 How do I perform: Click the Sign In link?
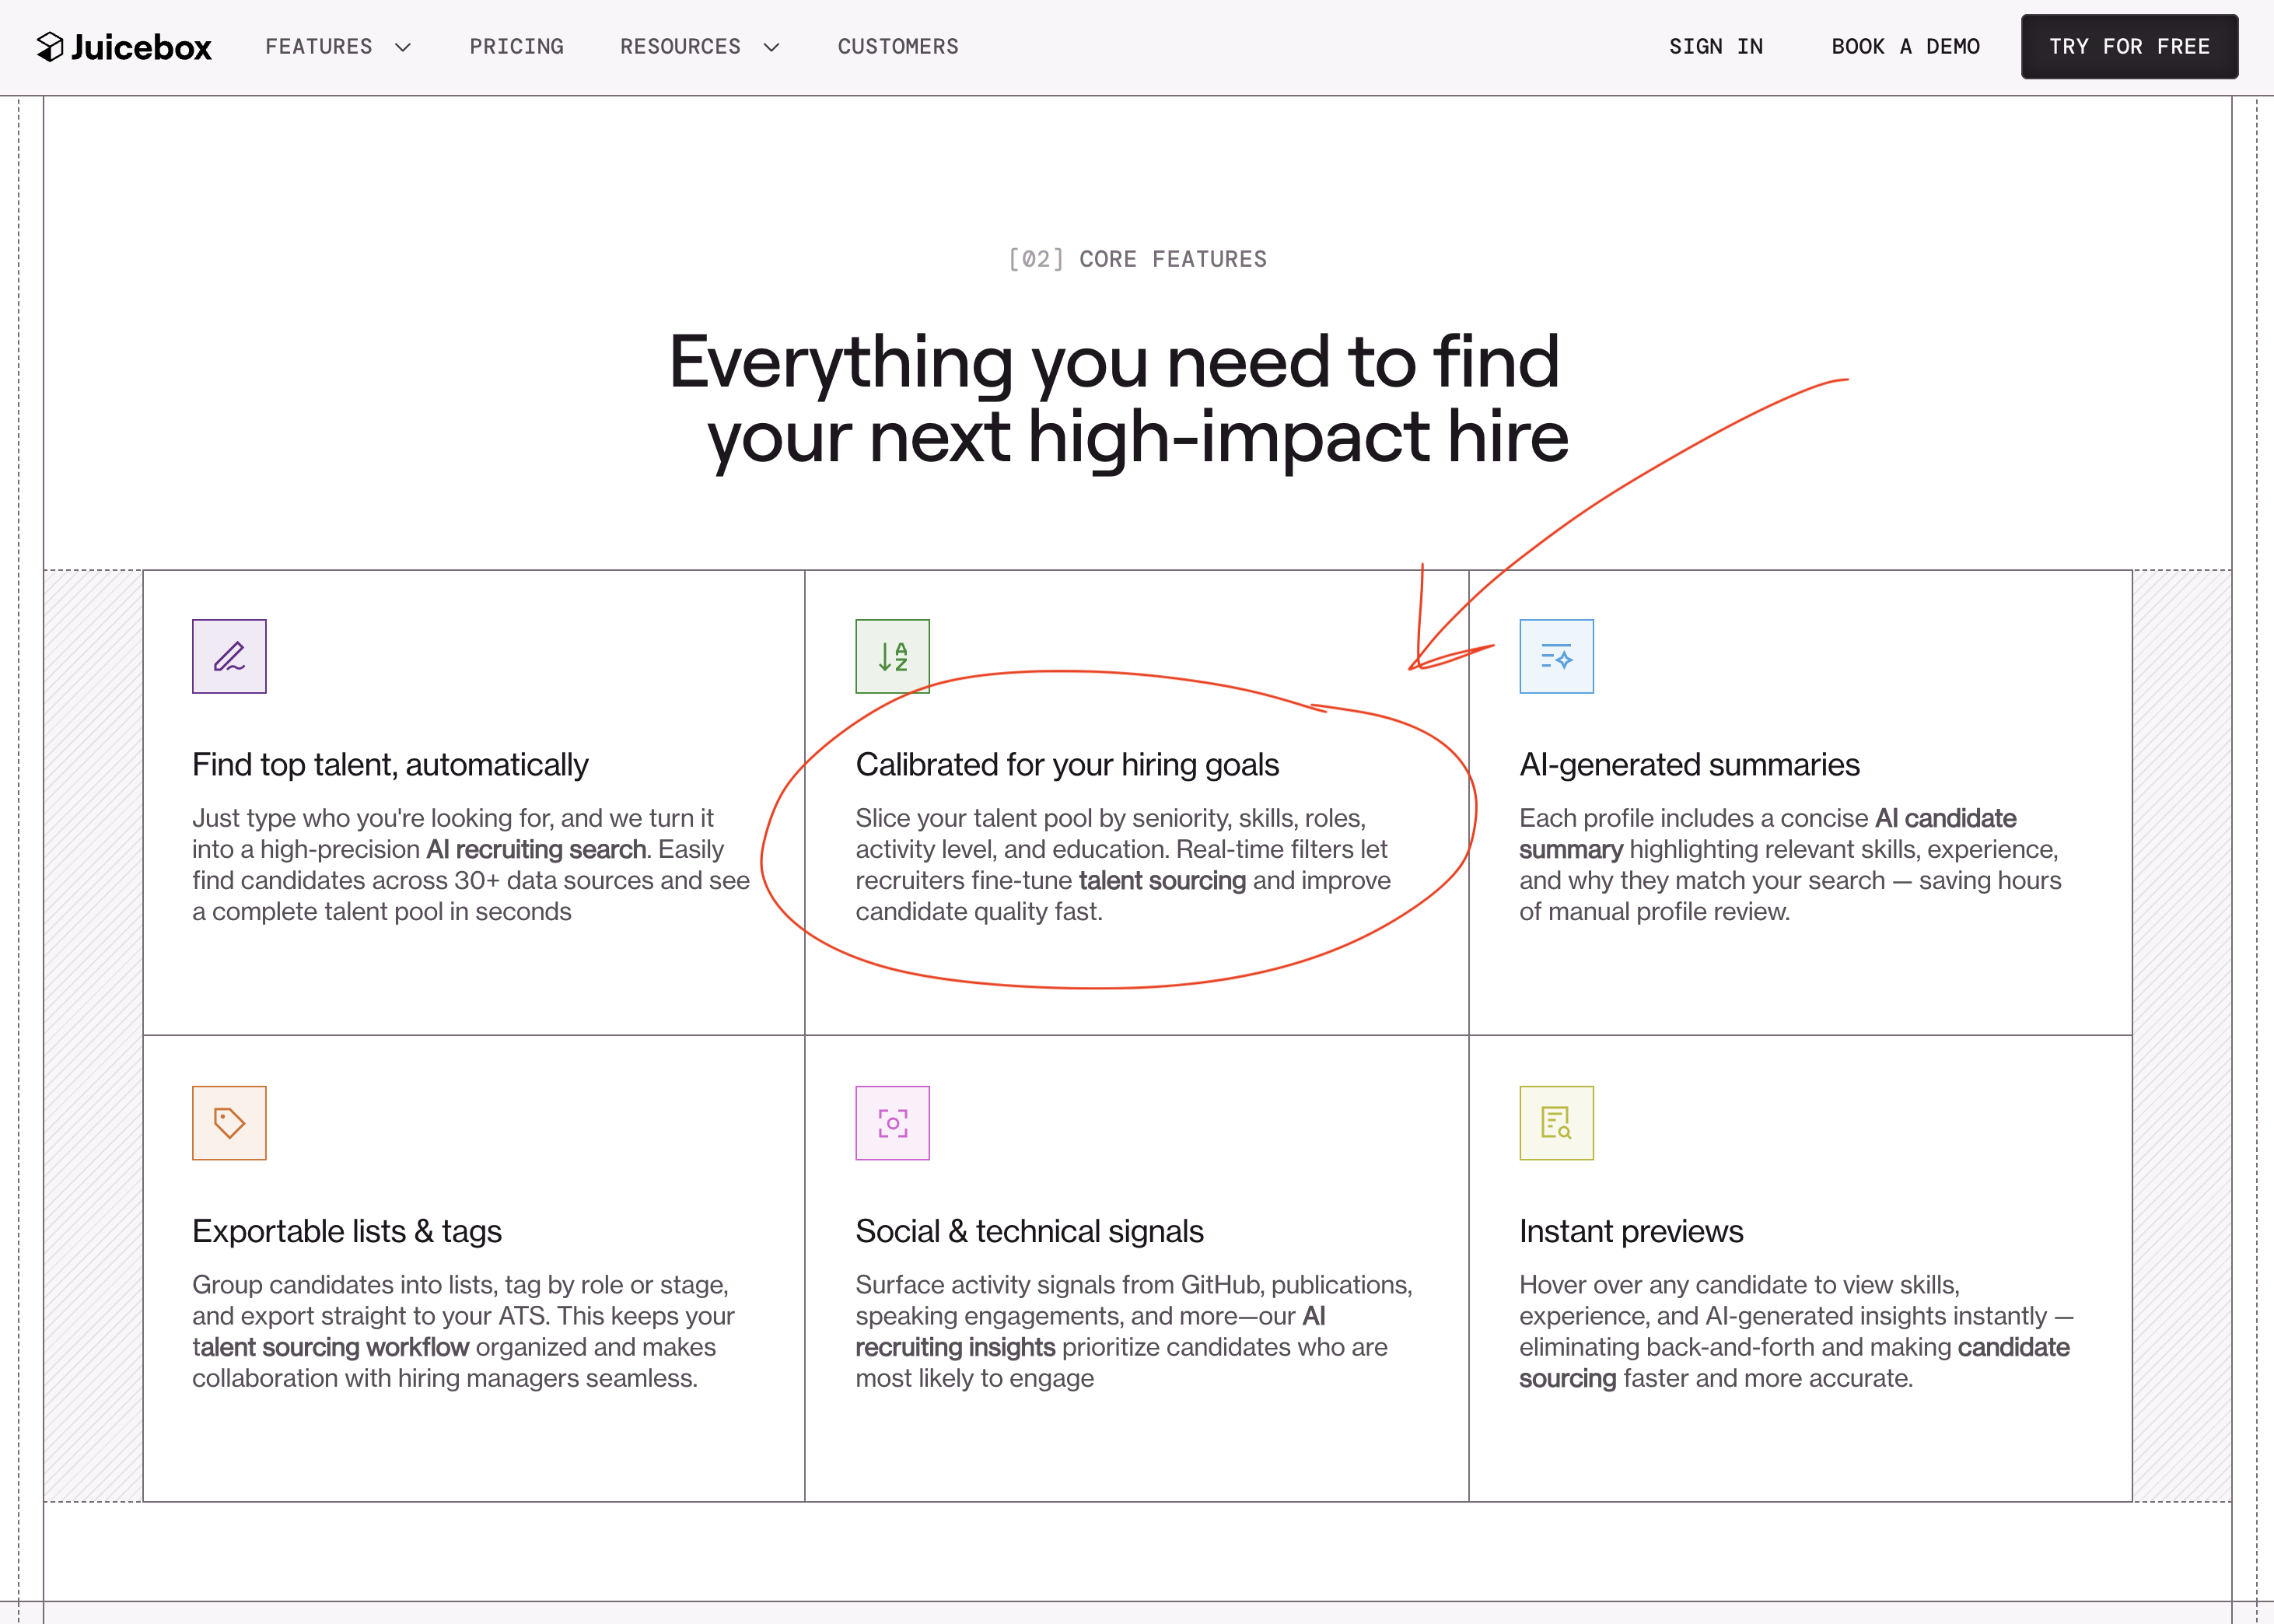point(1715,47)
